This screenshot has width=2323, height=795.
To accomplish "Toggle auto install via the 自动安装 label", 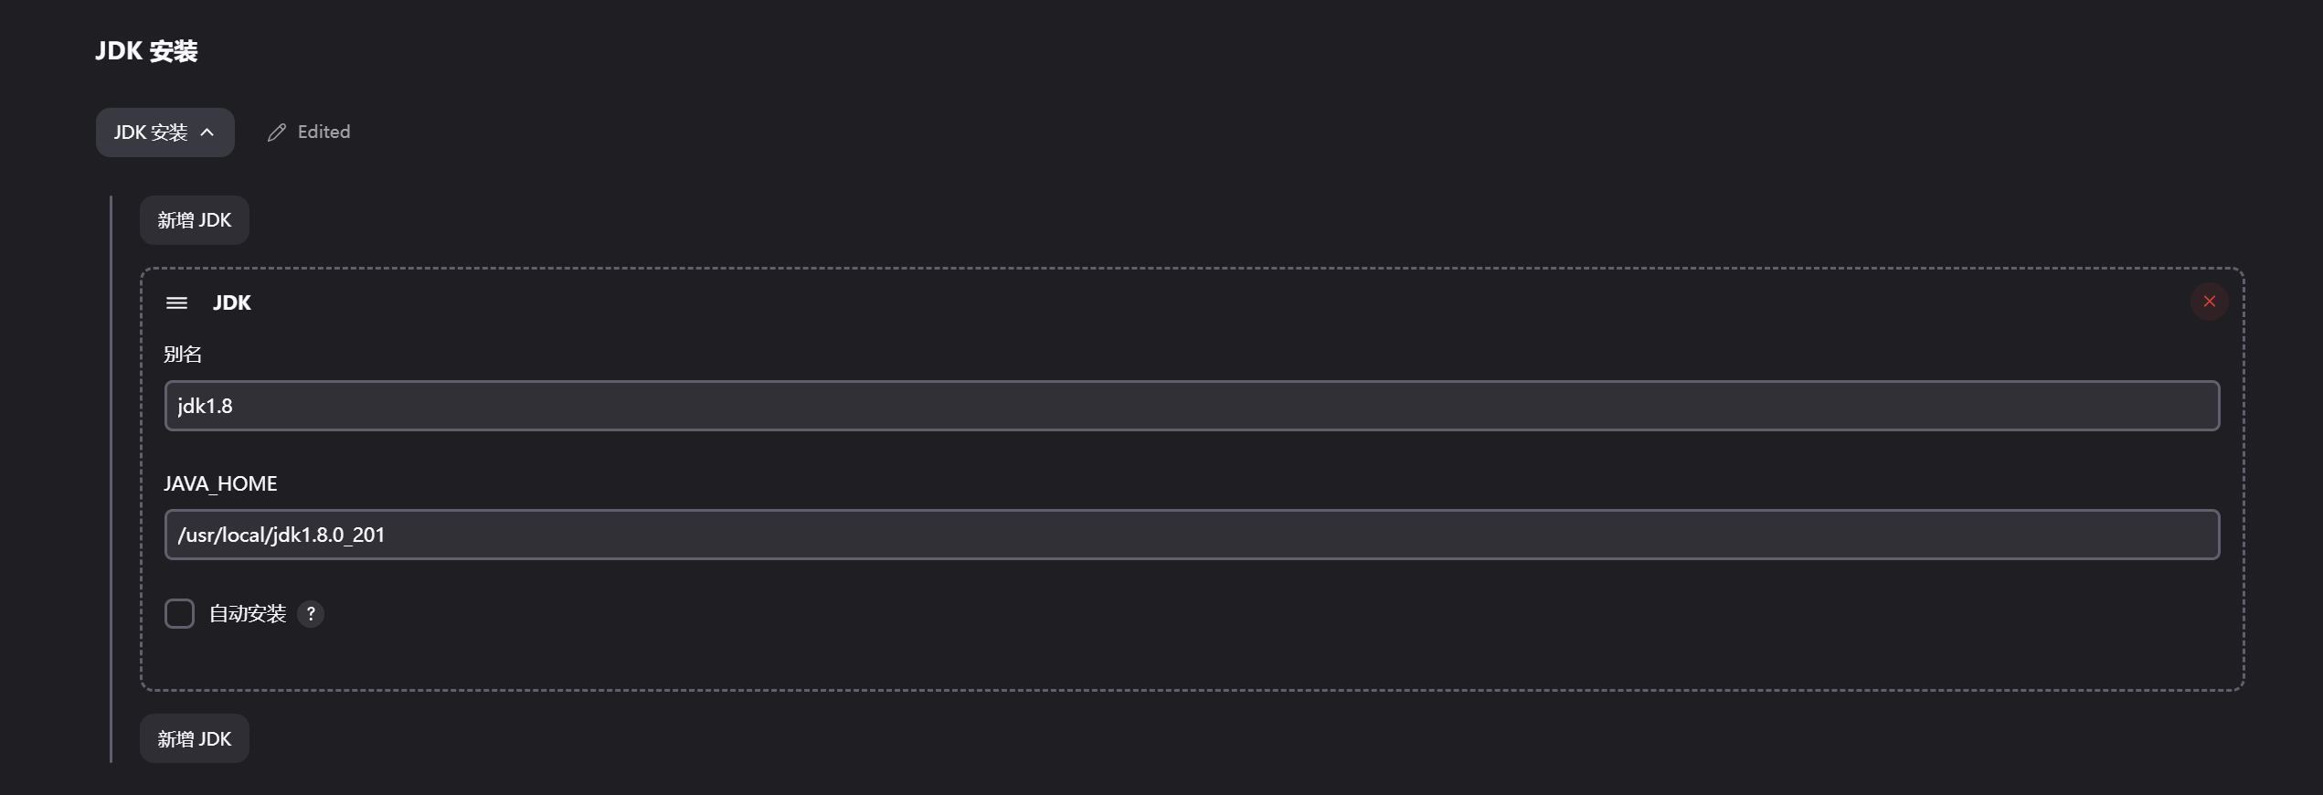I will 248,614.
